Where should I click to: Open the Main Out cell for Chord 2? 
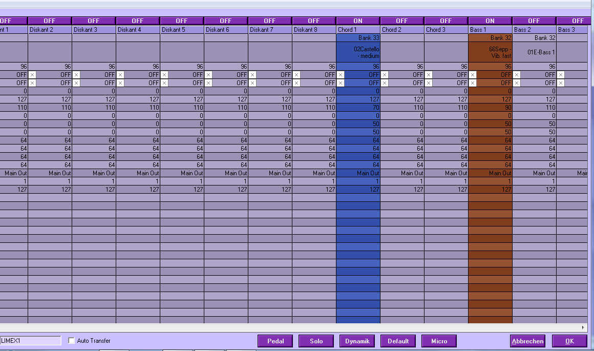pos(402,173)
